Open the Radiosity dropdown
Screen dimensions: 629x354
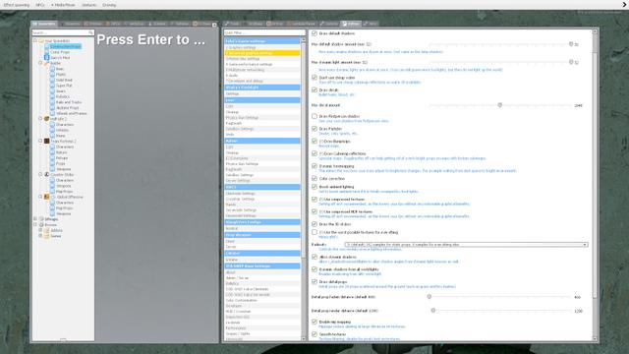[467, 245]
